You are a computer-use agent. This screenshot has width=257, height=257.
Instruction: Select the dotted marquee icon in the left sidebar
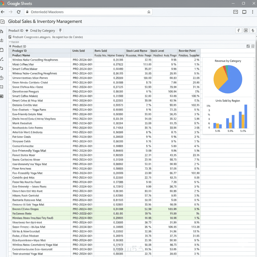[x=2, y=87]
